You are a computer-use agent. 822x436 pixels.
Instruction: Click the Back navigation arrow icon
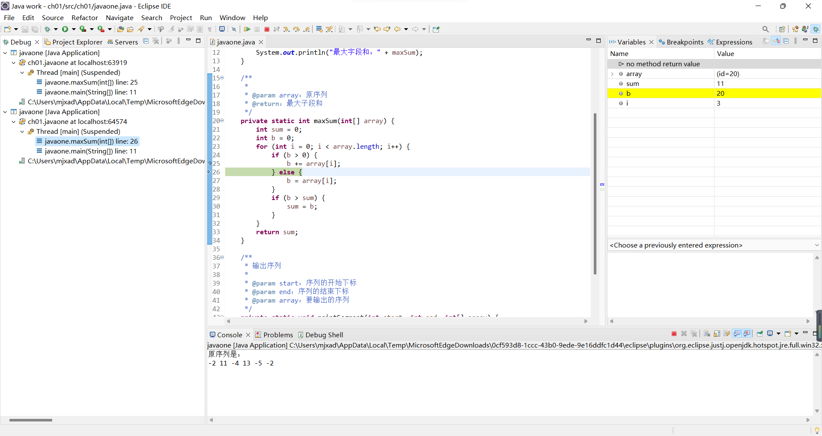397,29
